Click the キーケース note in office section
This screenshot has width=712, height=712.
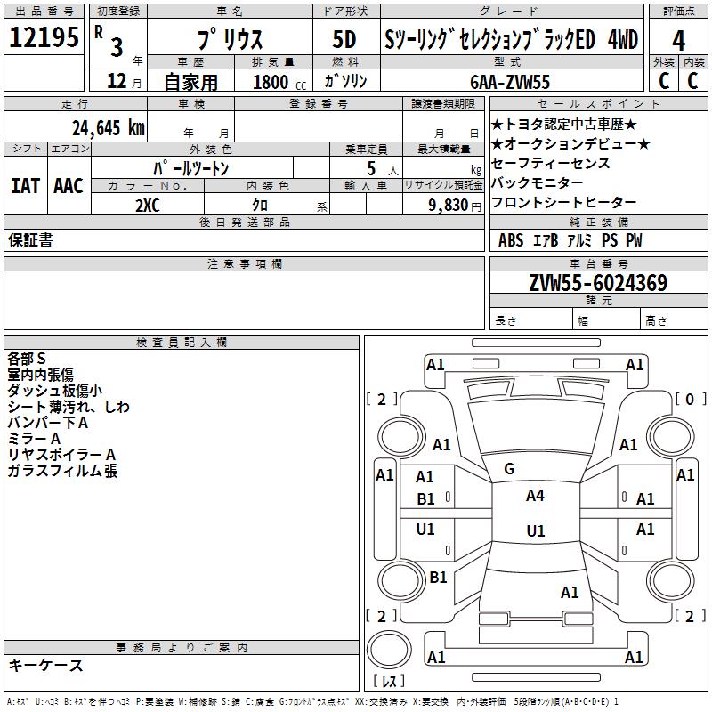46,665
